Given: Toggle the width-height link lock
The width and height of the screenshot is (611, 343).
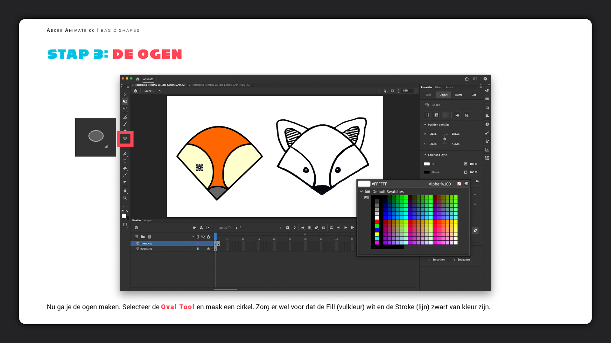Looking at the screenshot, I should coord(445,139).
